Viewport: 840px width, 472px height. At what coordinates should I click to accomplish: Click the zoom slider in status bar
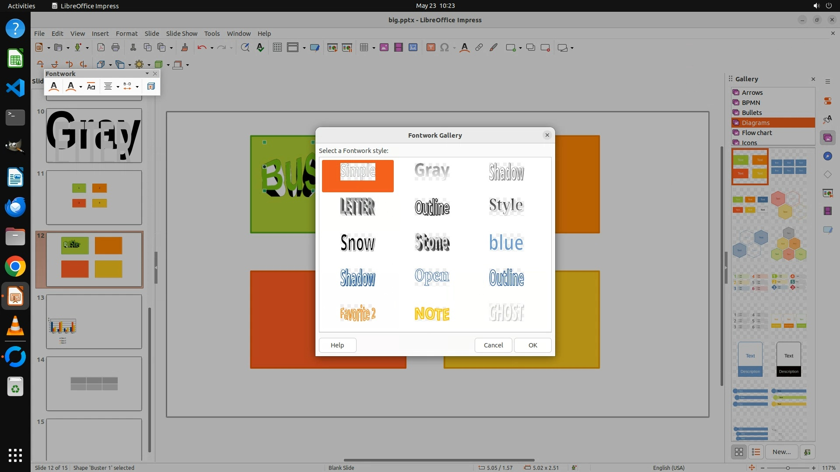coord(787,468)
